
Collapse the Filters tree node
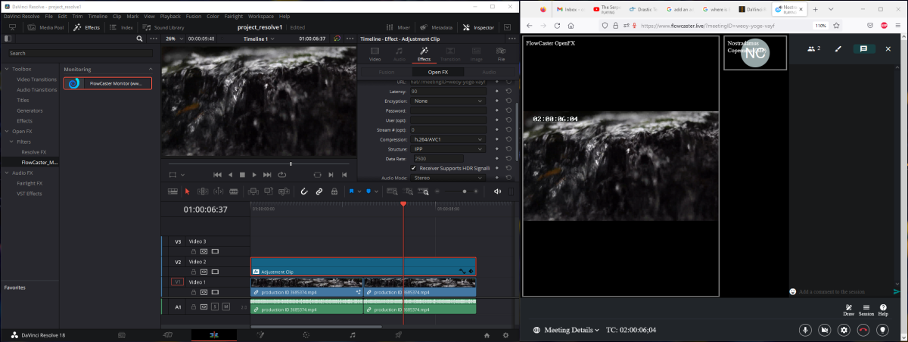(11, 141)
